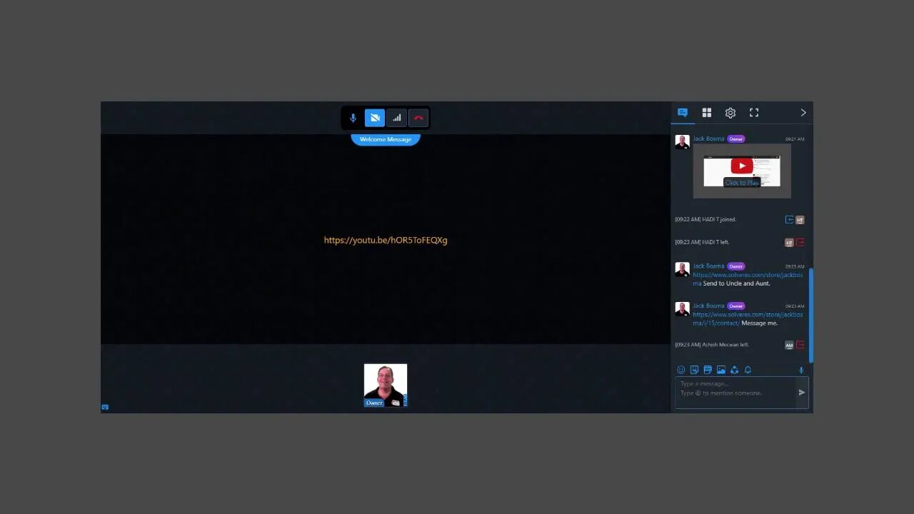This screenshot has height=514, width=914.
Task: Attach an image to the message
Action: [x=721, y=370]
